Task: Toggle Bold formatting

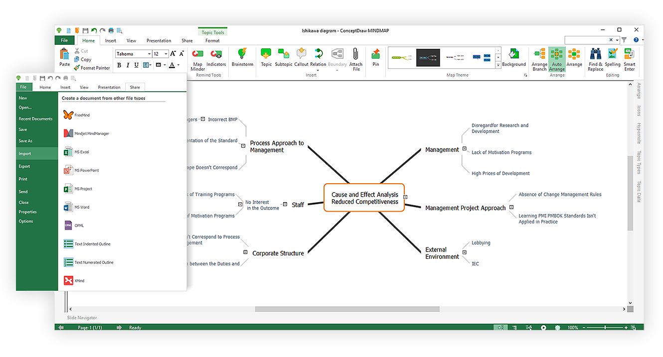Action: (119, 65)
